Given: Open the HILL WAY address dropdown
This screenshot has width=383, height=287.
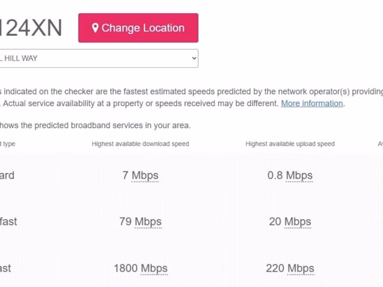Looking at the screenshot, I should pos(97,58).
